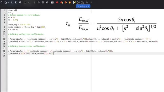Click the theta_deg definition line

click(x=19, y=25)
